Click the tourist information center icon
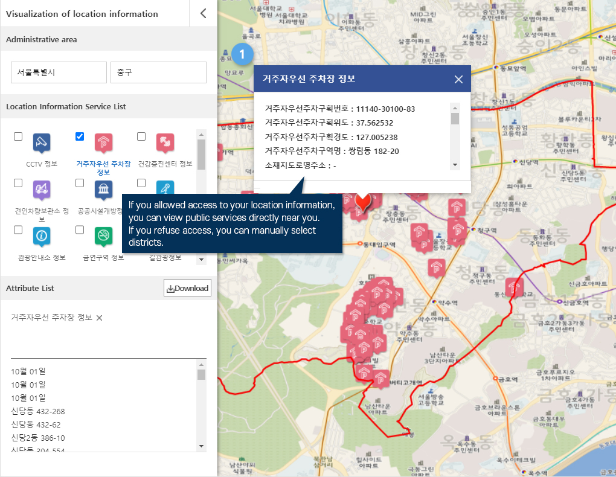 (x=42, y=236)
